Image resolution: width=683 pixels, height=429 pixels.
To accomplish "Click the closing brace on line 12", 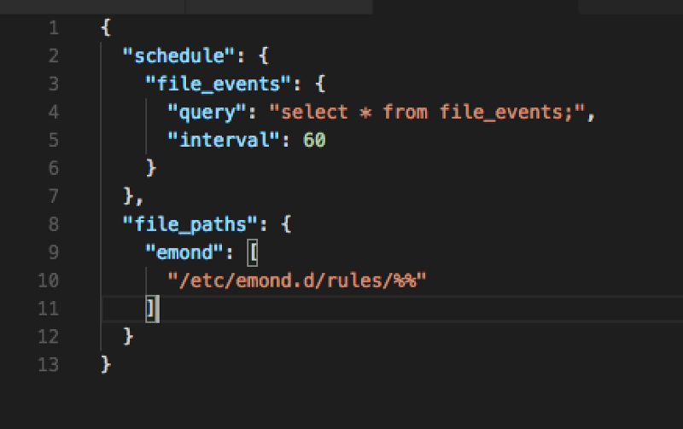I will [x=128, y=336].
